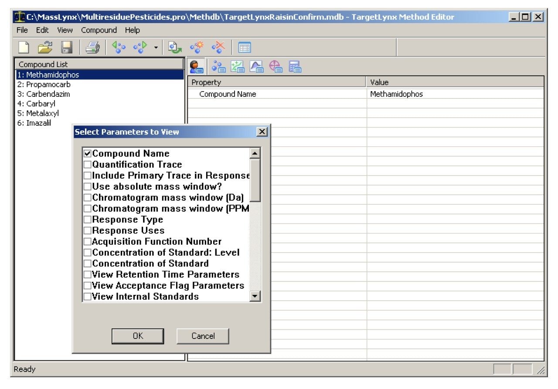The height and width of the screenshot is (389, 558).
Task: Tick Chromatogram mass window (Da) checkbox
Action: tap(88, 197)
